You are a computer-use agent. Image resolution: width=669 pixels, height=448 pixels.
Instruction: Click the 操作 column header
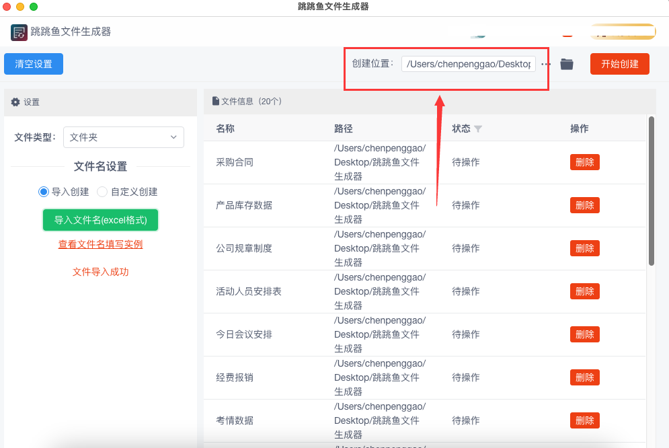pos(580,128)
